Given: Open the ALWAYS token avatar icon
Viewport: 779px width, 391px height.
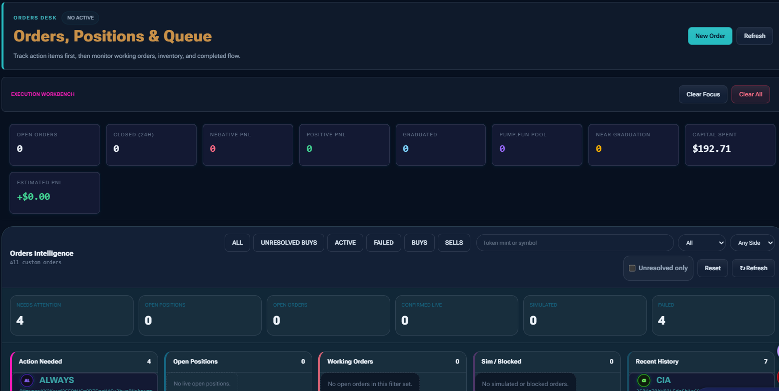Looking at the screenshot, I should point(27,381).
